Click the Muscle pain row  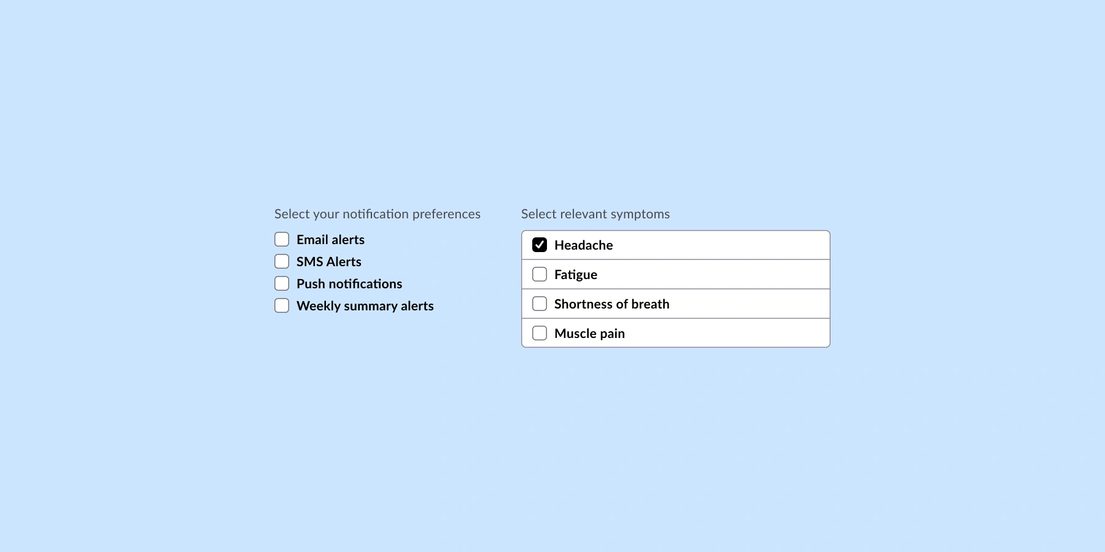675,333
